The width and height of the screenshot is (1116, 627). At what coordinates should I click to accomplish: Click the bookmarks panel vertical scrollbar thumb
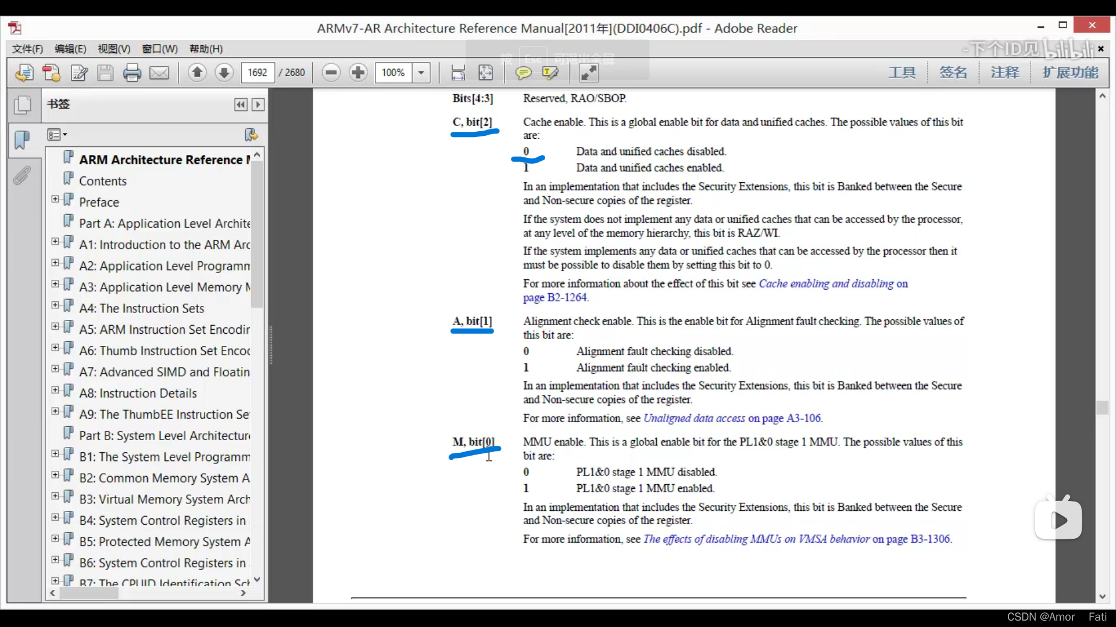click(x=257, y=235)
